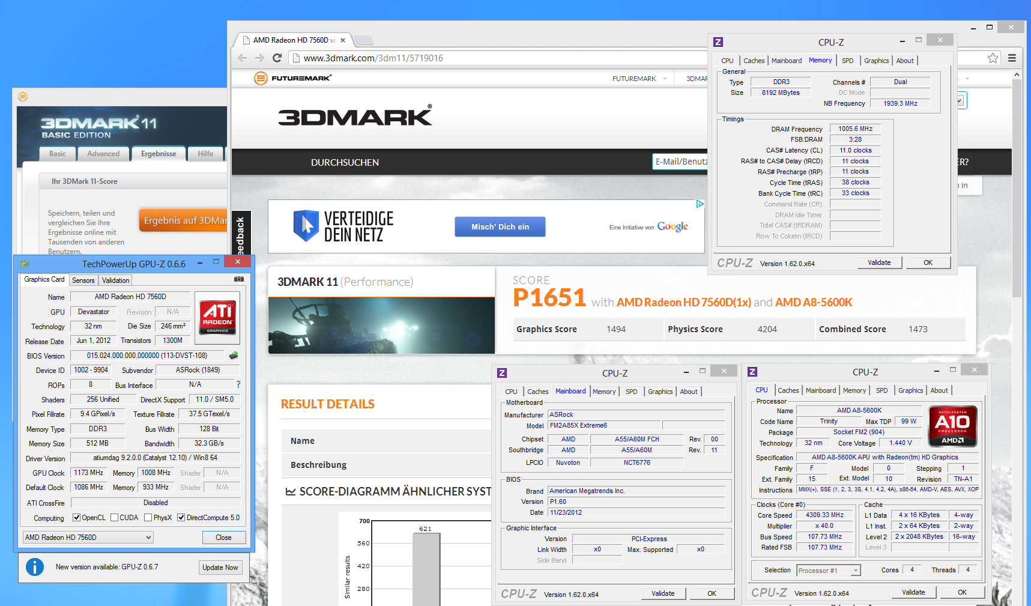This screenshot has width=1031, height=606.
Task: Click Core Speed 4309.33 MHz value
Action: pos(824,515)
